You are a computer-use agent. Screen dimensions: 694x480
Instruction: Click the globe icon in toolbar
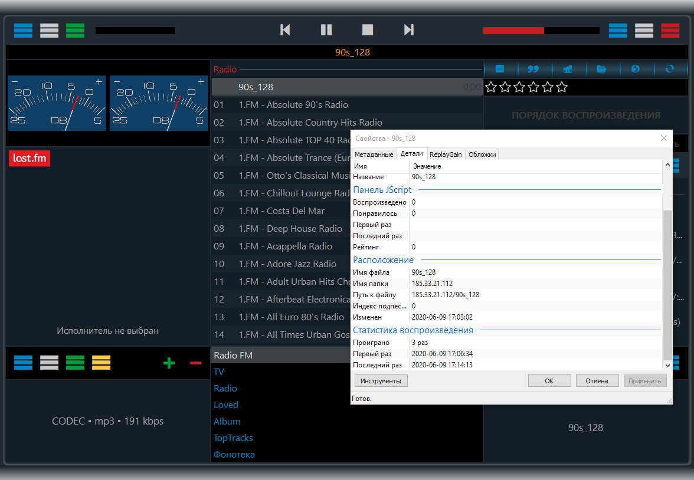pos(636,69)
